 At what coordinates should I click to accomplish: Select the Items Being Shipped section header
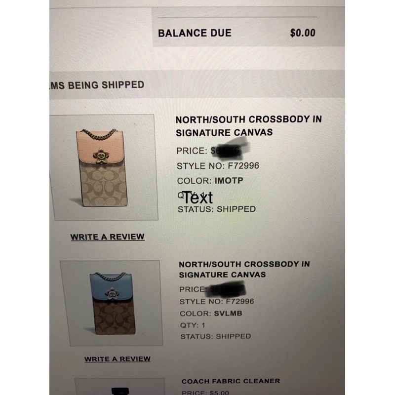point(97,85)
